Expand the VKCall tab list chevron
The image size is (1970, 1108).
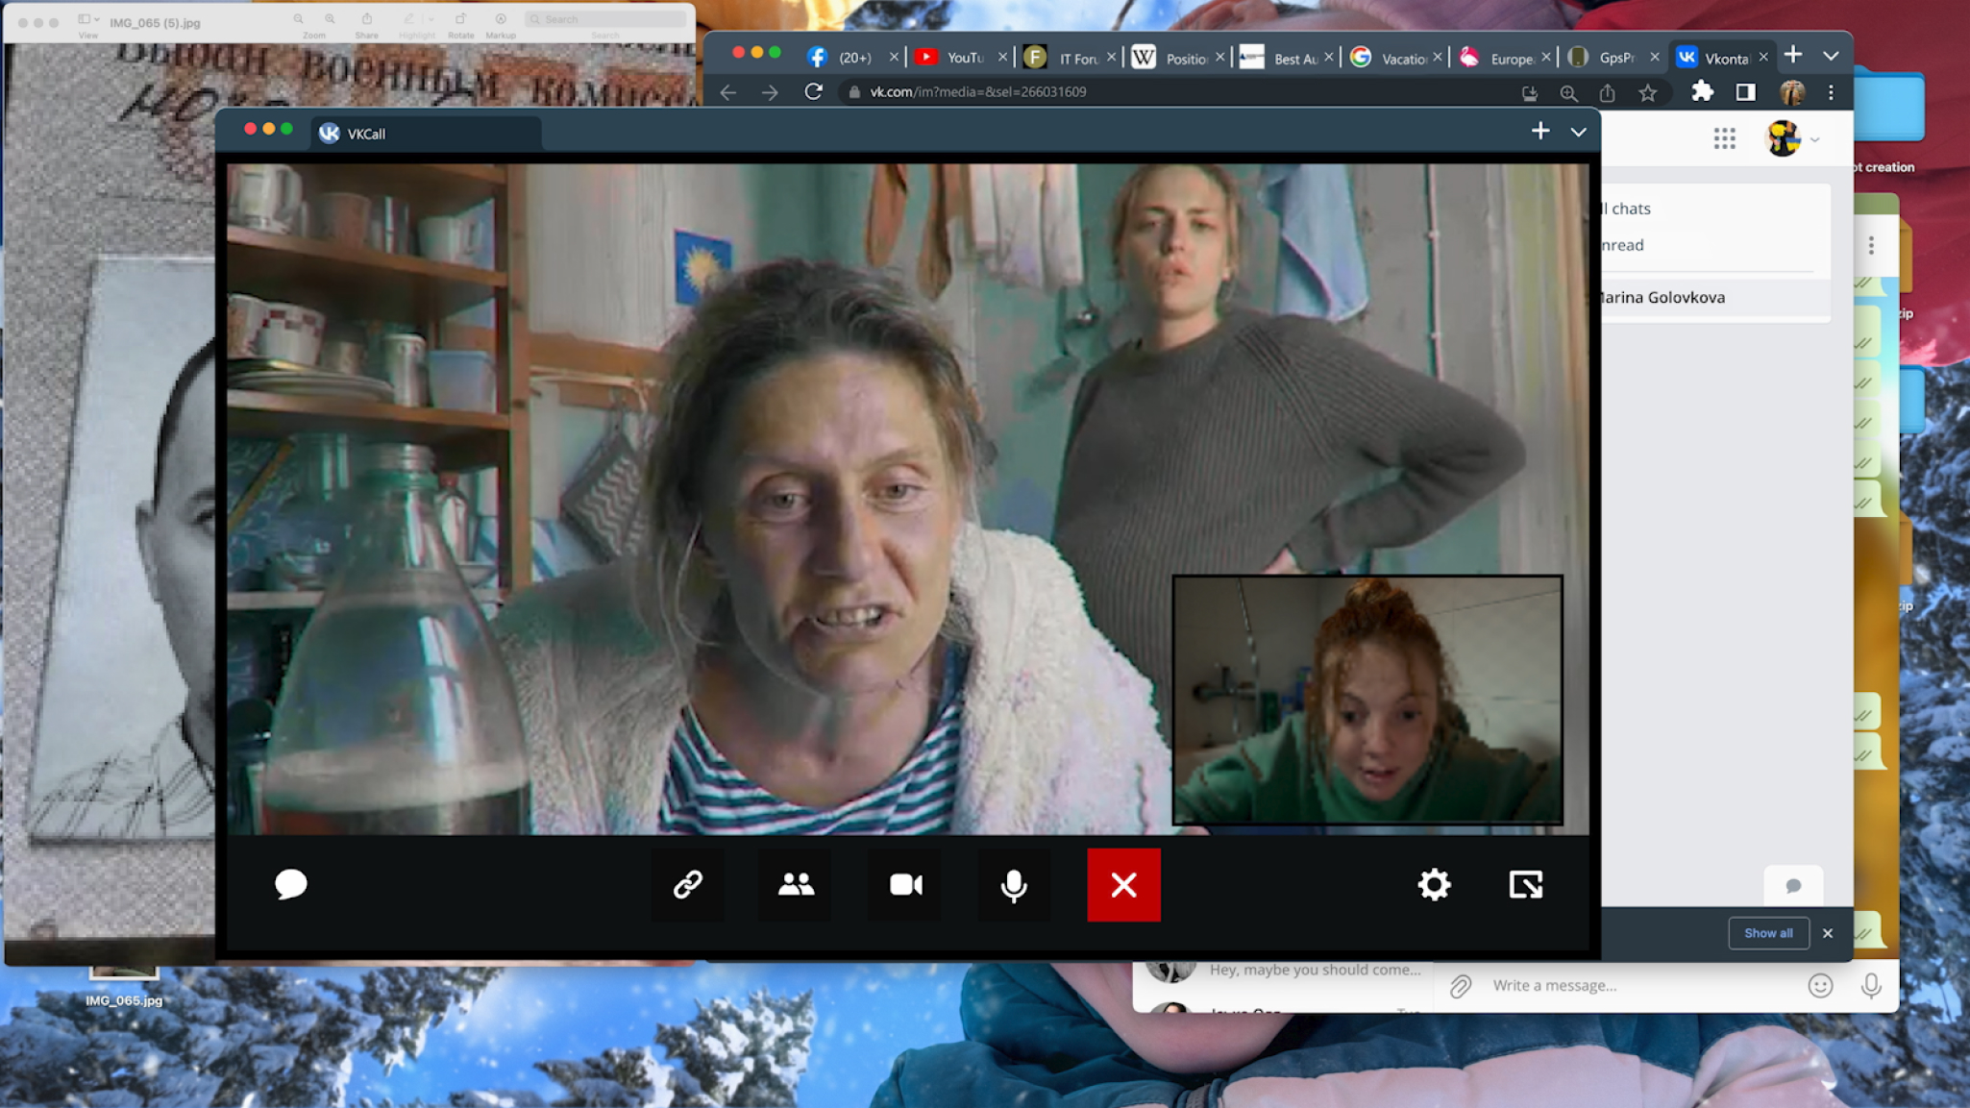[1579, 133]
